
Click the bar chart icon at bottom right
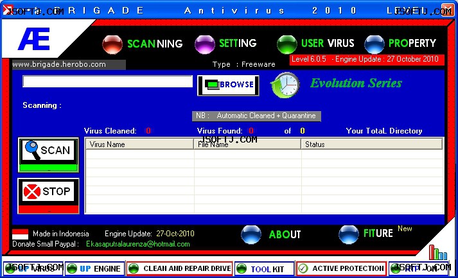click(438, 252)
